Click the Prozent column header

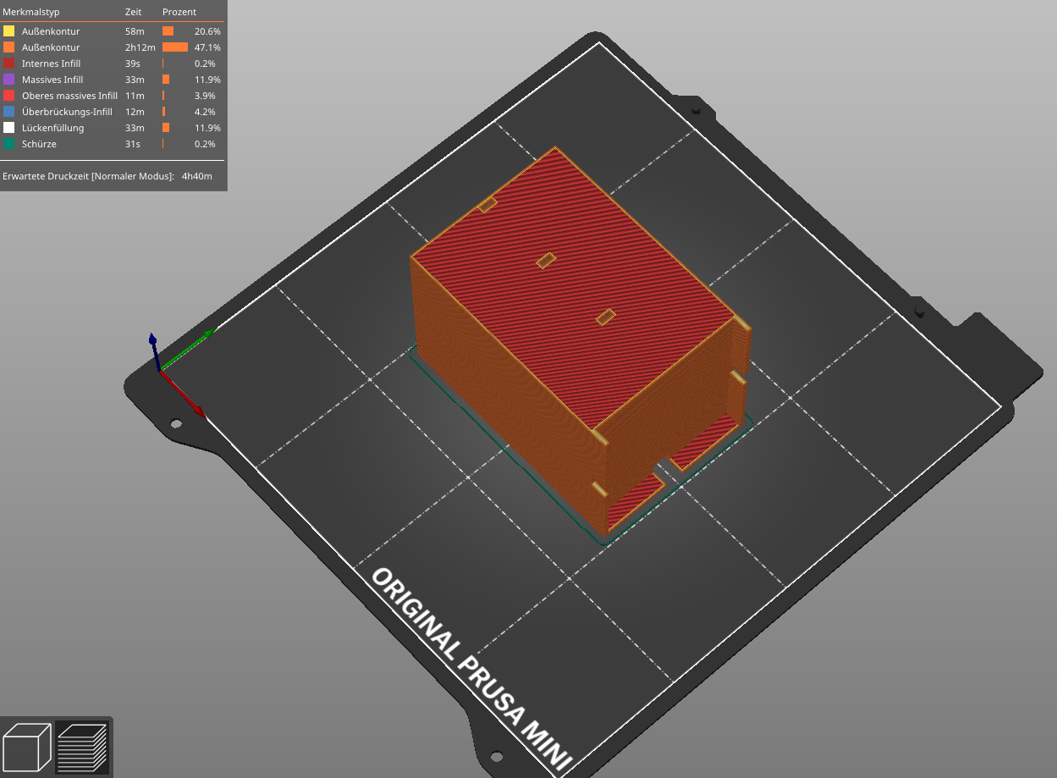(179, 13)
